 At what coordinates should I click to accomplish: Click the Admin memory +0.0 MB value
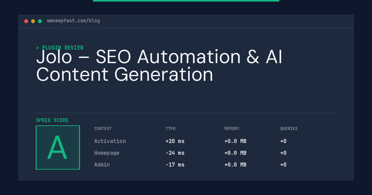[235, 165]
